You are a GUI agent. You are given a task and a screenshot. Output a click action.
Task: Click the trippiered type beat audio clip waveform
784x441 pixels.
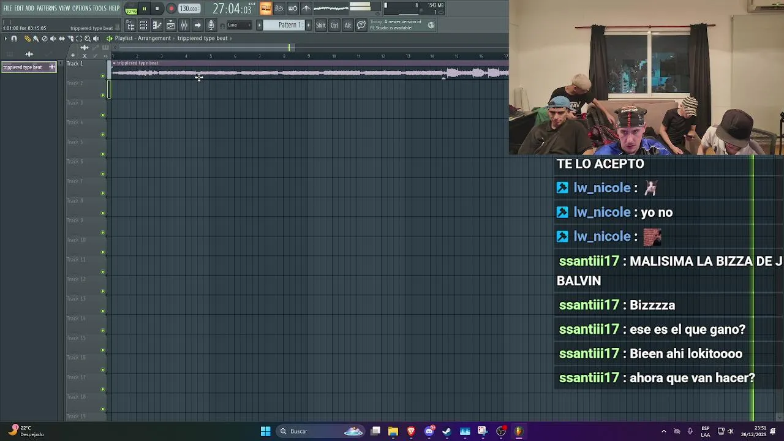click(x=310, y=73)
